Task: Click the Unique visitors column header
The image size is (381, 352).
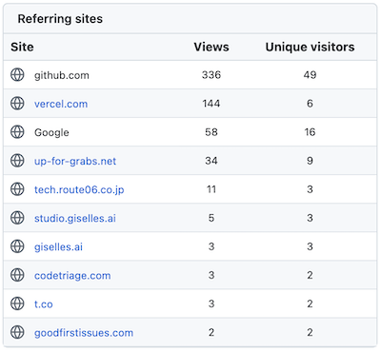Action: coord(310,47)
